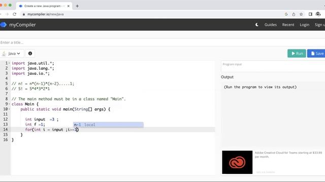Show language info icon
Viewport: 325px width, 182px height.
[x=30, y=54]
